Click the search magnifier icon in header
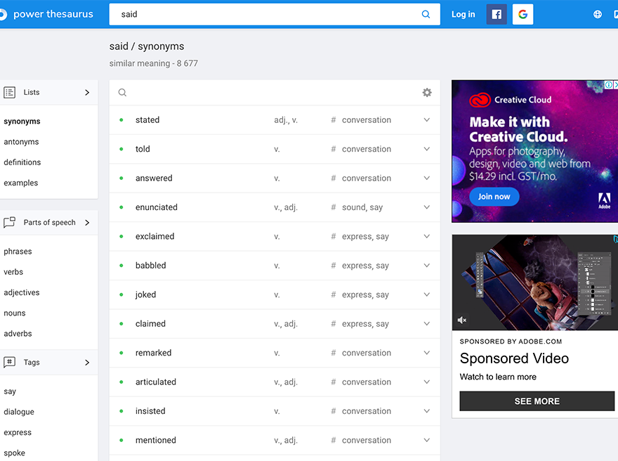Screen dimensions: 618x461 (426, 14)
